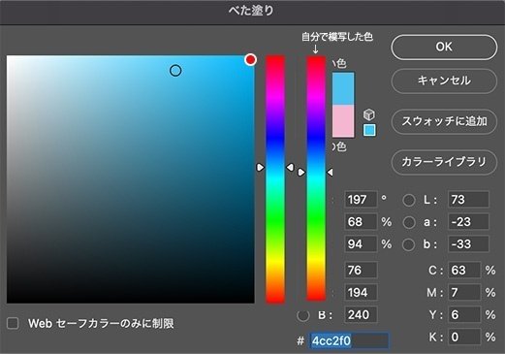This screenshot has width=505, height=354.
Task: Select the L radio button
Action: click(409, 200)
